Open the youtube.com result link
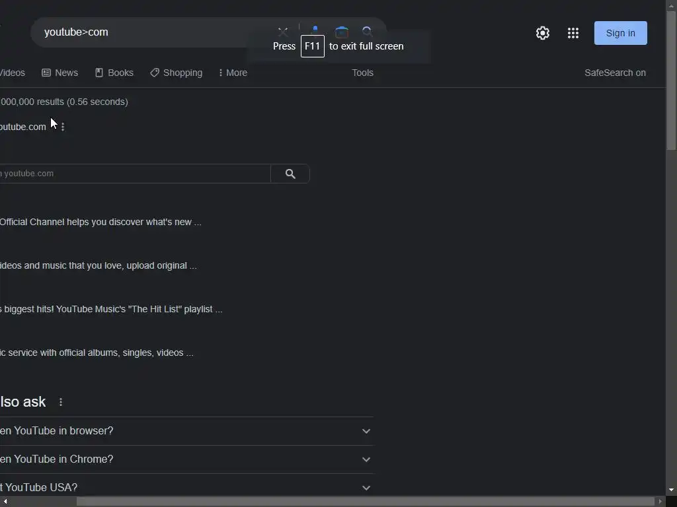The width and height of the screenshot is (677, 507). point(23,127)
